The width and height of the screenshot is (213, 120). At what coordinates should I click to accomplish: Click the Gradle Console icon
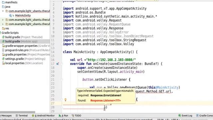click(197, 116)
